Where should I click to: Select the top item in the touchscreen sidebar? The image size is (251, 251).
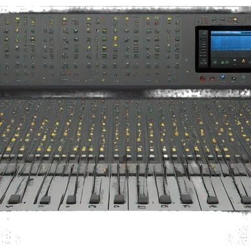[204, 33]
